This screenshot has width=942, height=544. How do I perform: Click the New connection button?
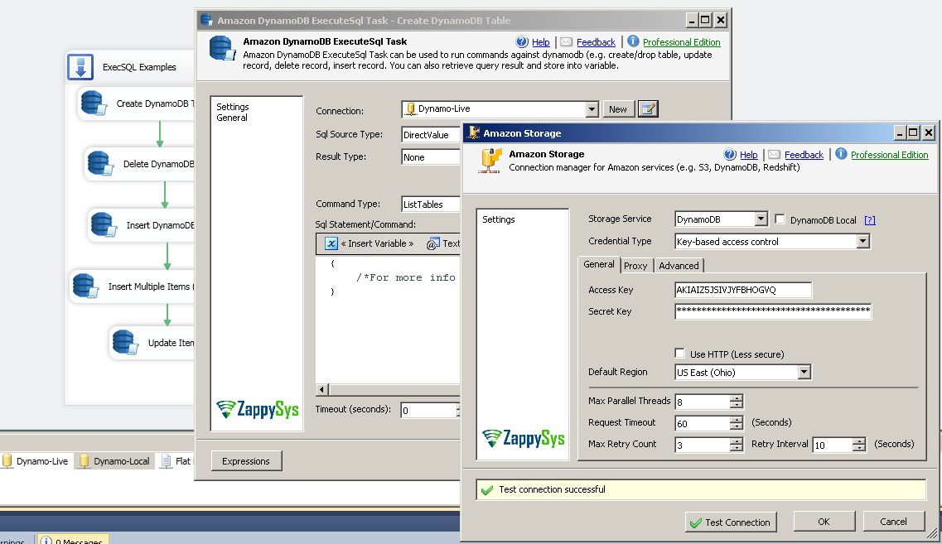click(618, 108)
